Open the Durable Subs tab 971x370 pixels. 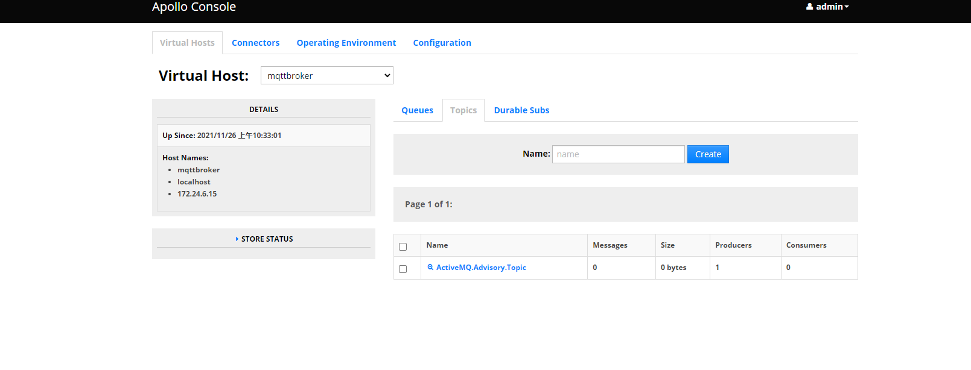pos(521,110)
